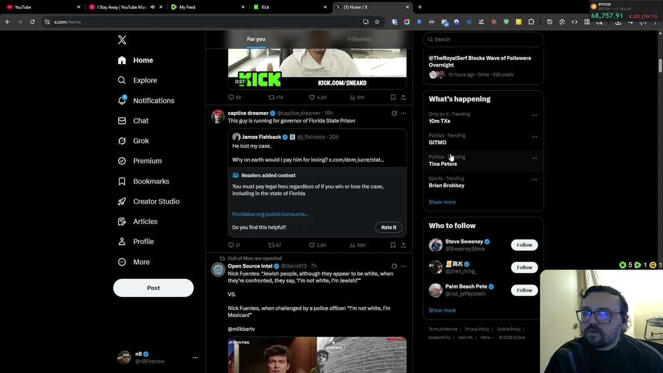This screenshot has height=373, width=663.
Task: Mute the I Stay Away YouTube Music tab
Action: [152, 7]
